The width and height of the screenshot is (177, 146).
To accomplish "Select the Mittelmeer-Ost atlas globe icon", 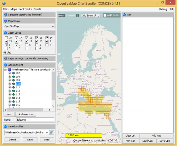I will click(x=9, y=69).
